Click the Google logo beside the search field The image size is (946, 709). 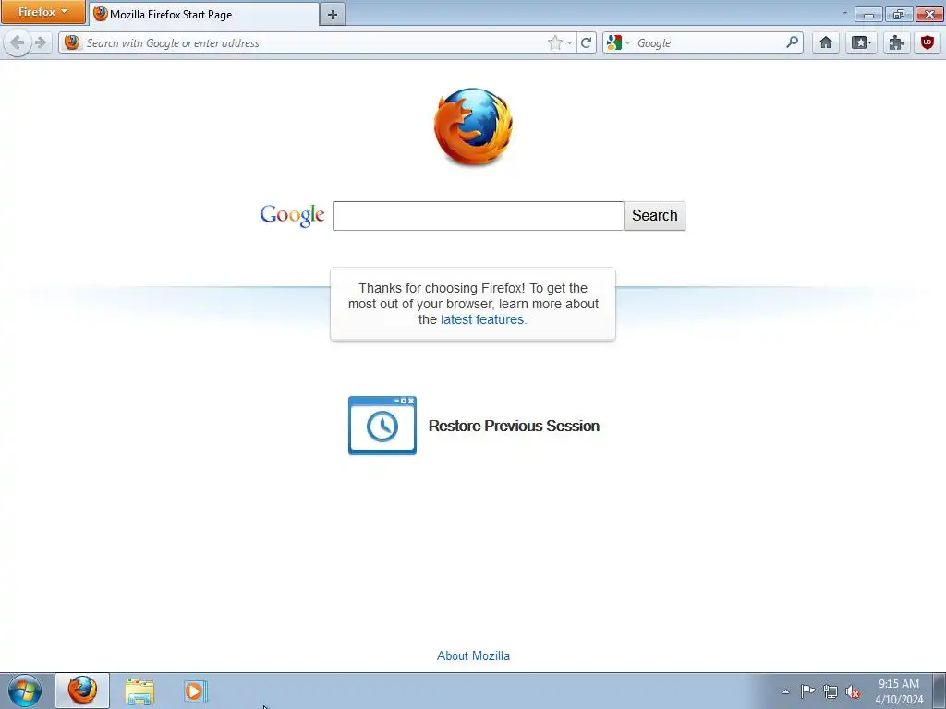tap(292, 215)
